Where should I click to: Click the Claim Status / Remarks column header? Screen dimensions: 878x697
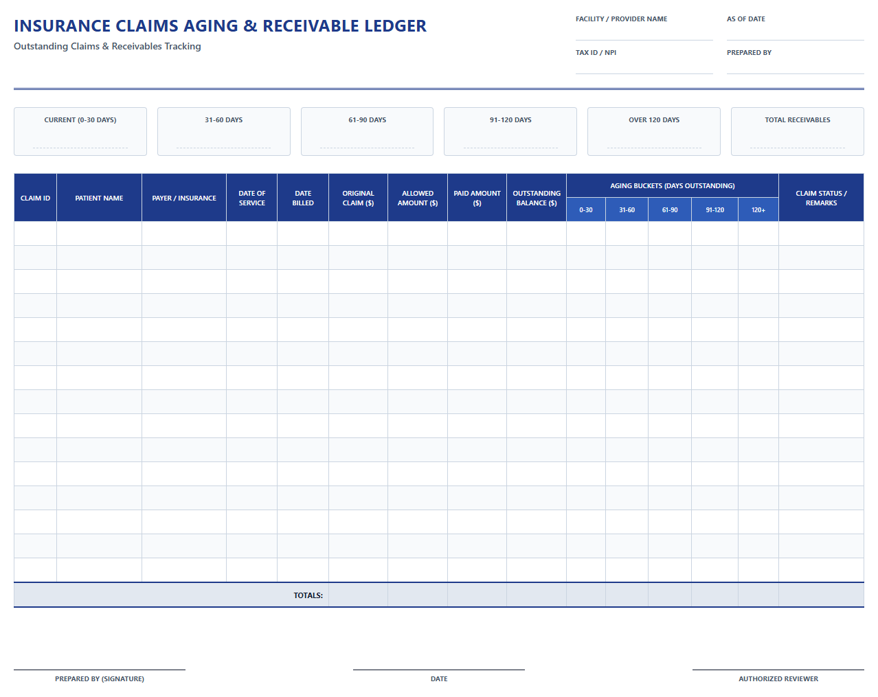point(822,198)
